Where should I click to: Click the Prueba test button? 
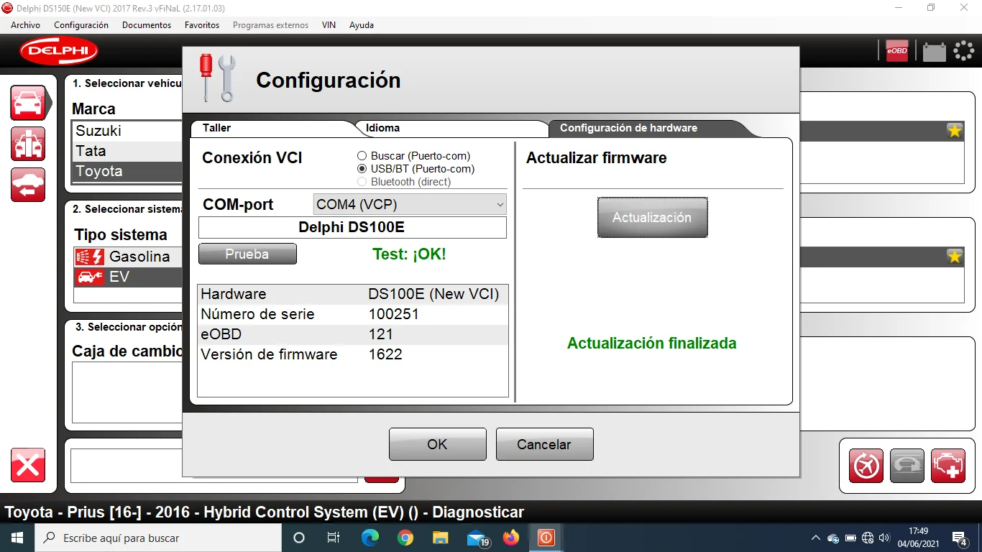[247, 254]
